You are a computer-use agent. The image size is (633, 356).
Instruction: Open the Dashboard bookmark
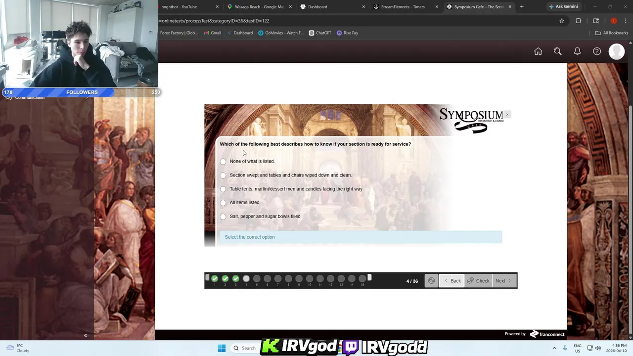click(x=240, y=33)
